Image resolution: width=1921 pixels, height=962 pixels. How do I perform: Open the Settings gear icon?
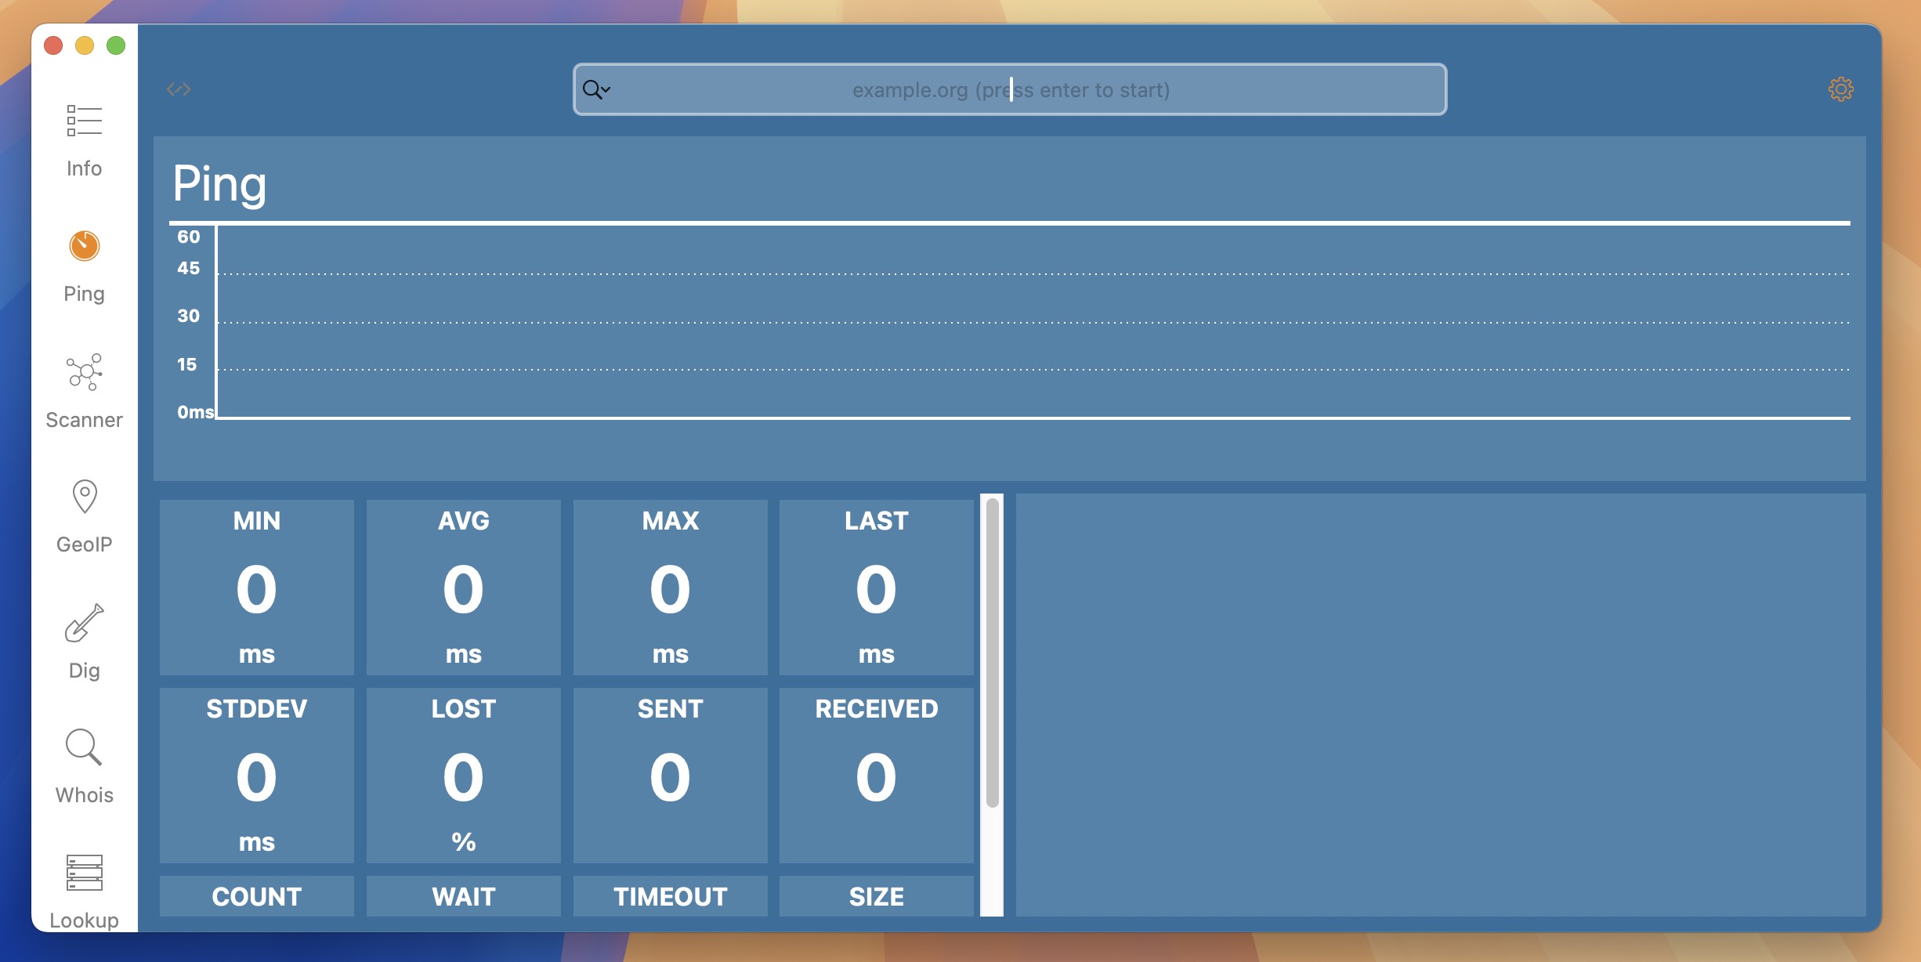pyautogui.click(x=1839, y=87)
